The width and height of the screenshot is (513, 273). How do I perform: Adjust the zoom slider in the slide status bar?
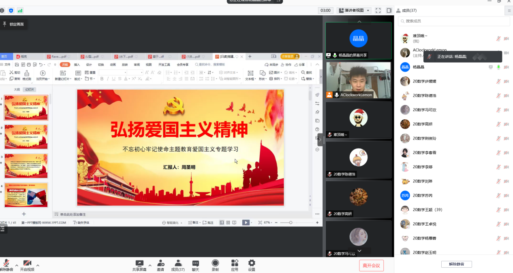click(291, 222)
